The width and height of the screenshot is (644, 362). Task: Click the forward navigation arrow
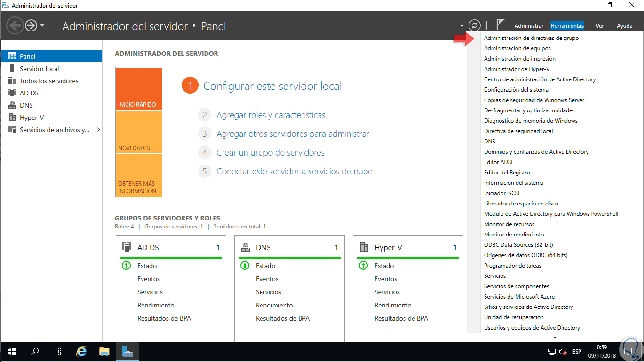click(x=31, y=25)
